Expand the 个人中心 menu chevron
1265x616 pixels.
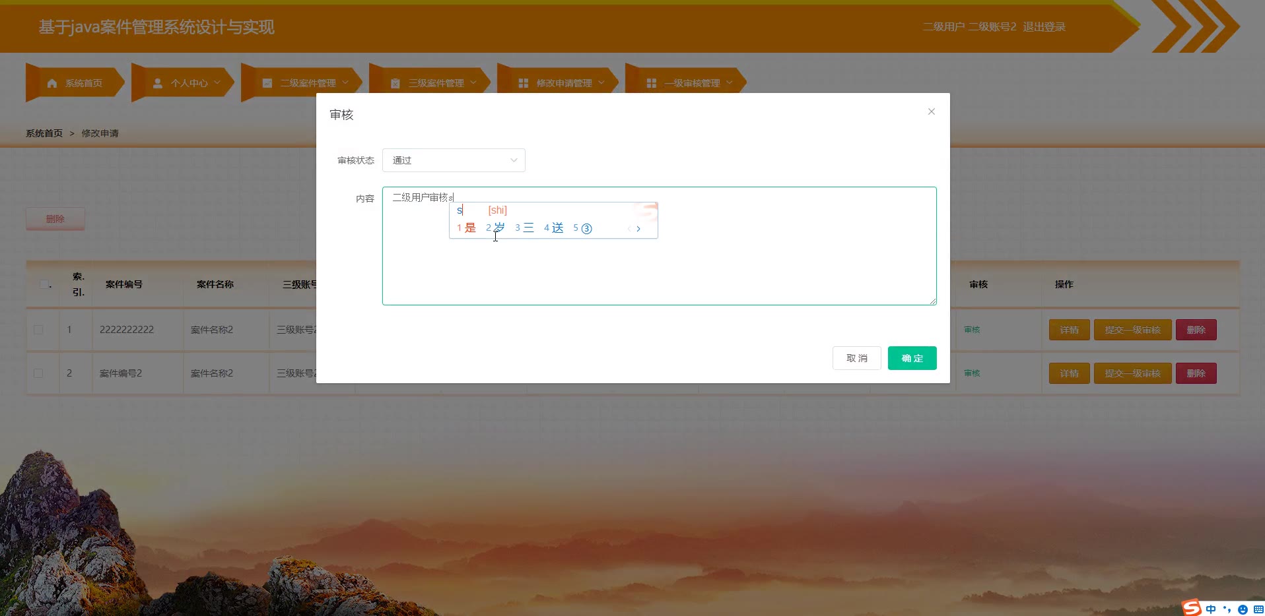coord(217,82)
